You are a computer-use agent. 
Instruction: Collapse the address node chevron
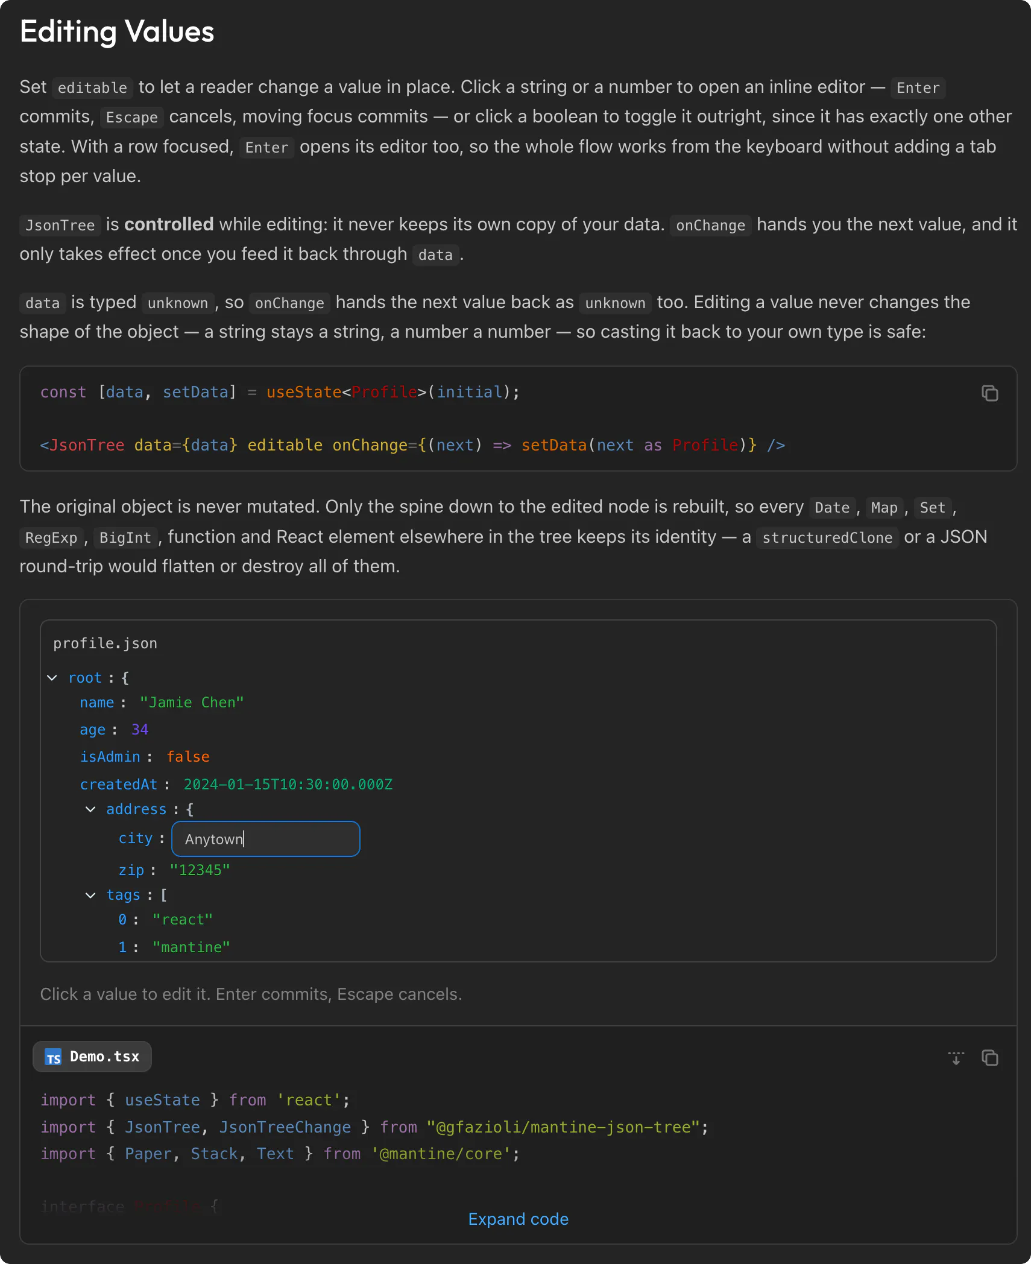pyautogui.click(x=90, y=809)
